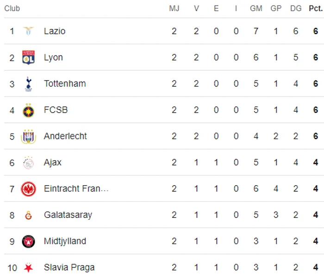
Task: Click the Eintracht Frankfurt eagle badge
Action: pyautogui.click(x=28, y=189)
